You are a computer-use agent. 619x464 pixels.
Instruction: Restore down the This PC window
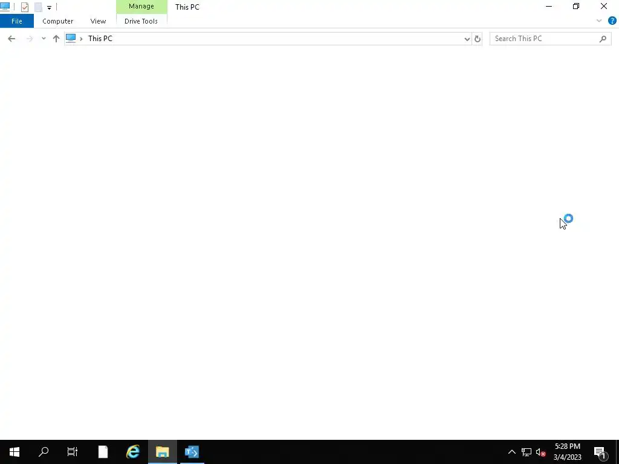coord(576,6)
